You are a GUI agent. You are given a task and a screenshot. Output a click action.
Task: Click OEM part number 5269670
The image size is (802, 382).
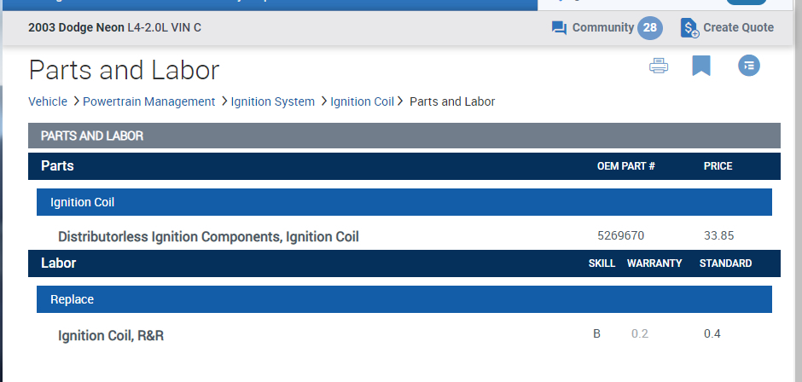click(620, 235)
